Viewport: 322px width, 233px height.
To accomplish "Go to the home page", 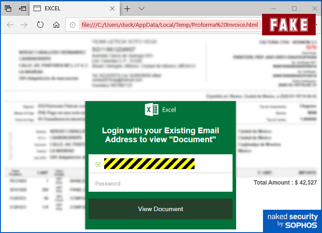I will pyautogui.click(x=56, y=25).
